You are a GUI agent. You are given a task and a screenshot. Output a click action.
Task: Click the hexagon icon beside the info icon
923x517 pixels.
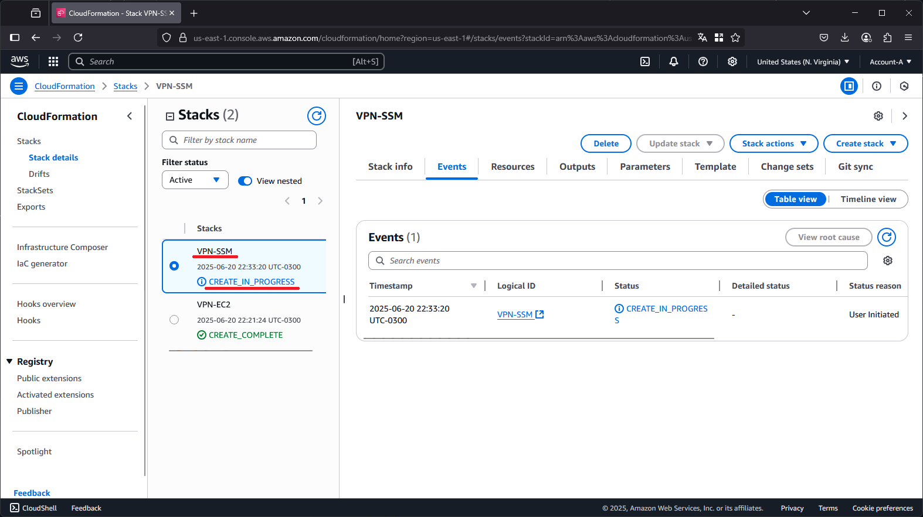[x=904, y=86]
